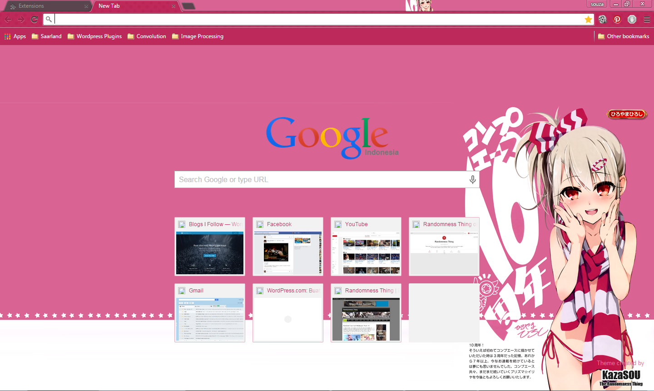The height and width of the screenshot is (391, 654).
Task: Reload the current page
Action: point(35,20)
